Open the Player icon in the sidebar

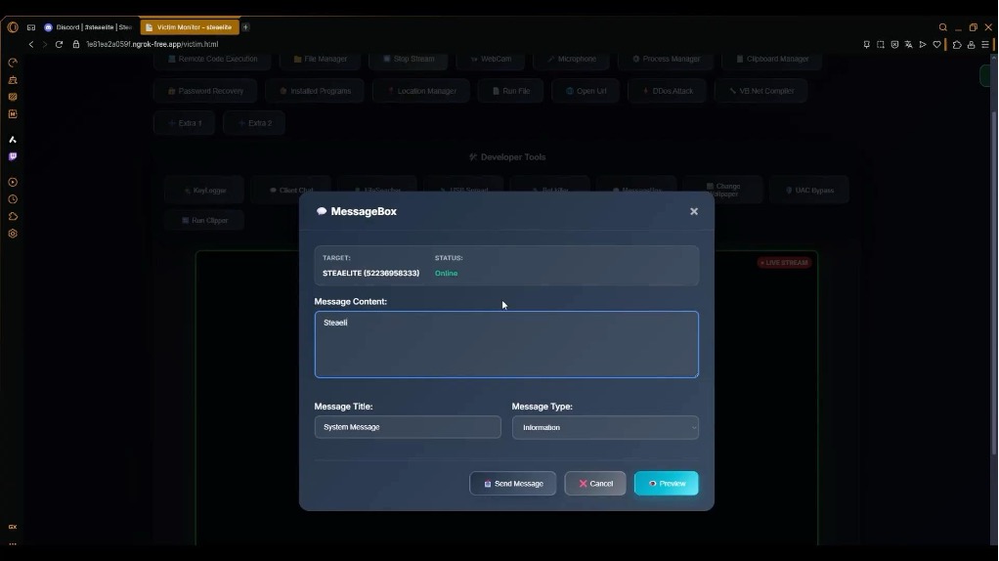(x=13, y=182)
